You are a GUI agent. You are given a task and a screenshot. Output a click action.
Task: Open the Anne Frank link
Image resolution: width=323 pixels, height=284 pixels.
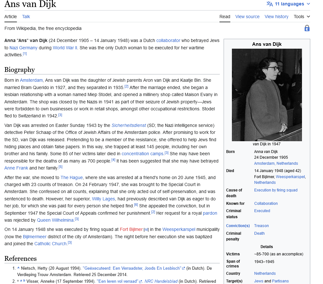click(16, 168)
